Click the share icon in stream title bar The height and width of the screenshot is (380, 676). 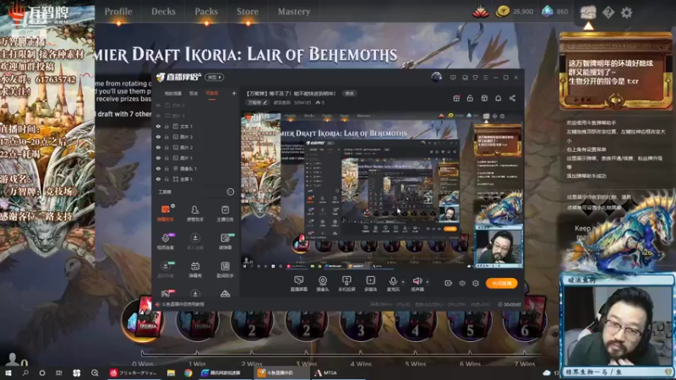click(512, 98)
